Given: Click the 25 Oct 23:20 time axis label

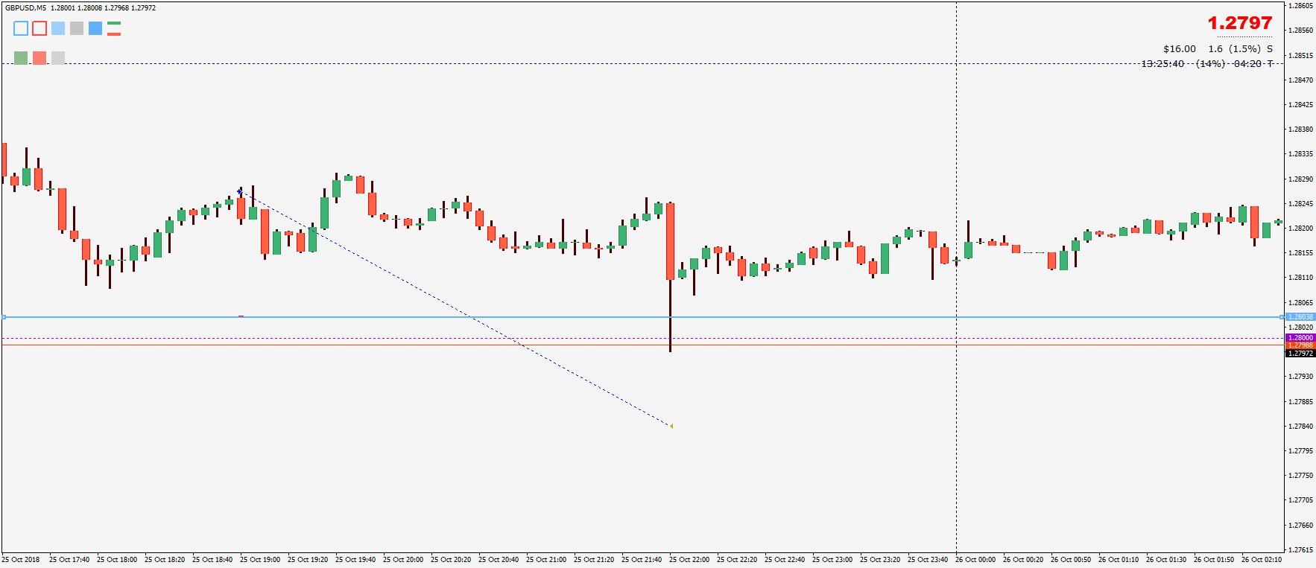Looking at the screenshot, I should tap(880, 560).
